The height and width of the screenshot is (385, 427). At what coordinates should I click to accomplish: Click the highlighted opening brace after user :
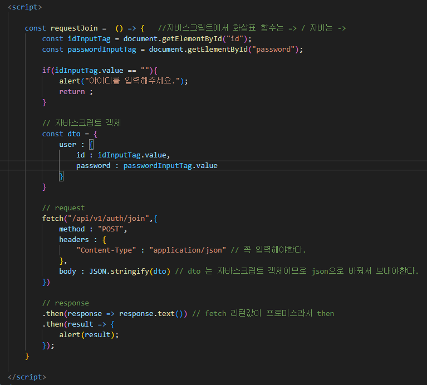coord(91,145)
